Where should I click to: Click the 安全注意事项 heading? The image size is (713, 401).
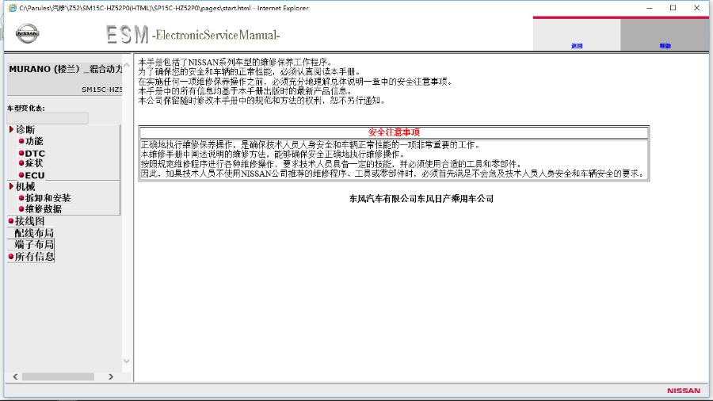pos(394,132)
